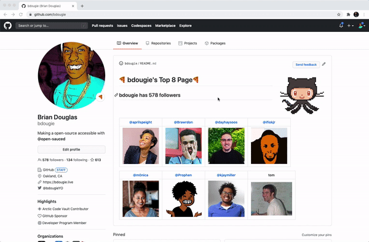The width and height of the screenshot is (369, 242).
Task: Click the Chrome profile avatar
Action: tap(356, 15)
